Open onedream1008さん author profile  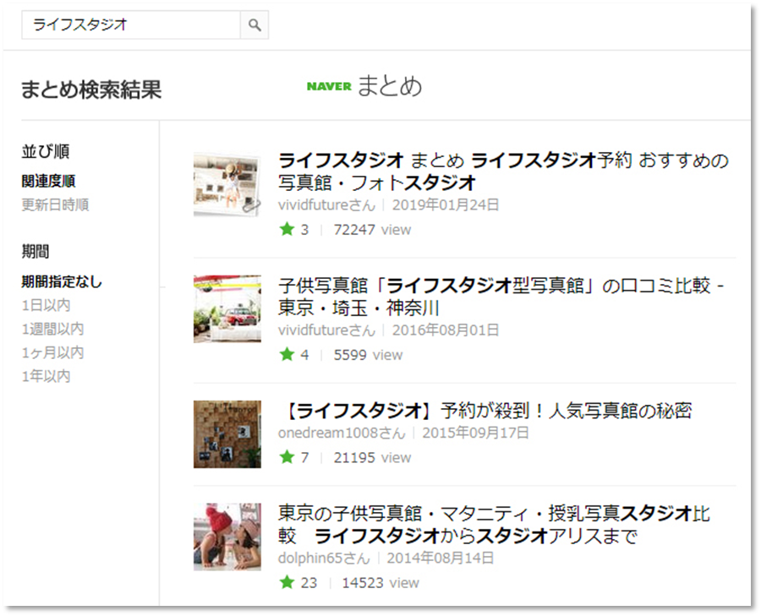pos(342,433)
